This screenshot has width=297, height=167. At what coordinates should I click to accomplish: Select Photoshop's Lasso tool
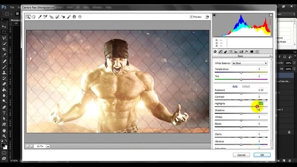(4, 38)
